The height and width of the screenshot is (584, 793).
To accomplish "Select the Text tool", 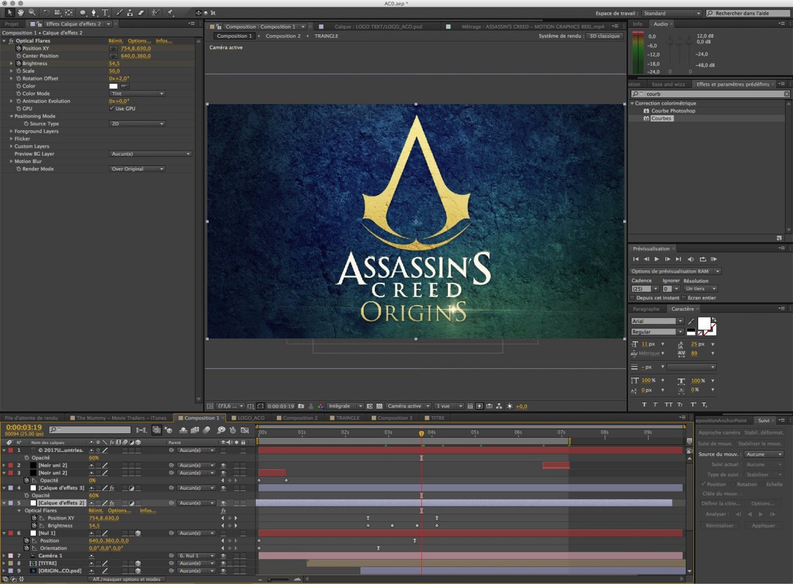I will click(x=105, y=12).
